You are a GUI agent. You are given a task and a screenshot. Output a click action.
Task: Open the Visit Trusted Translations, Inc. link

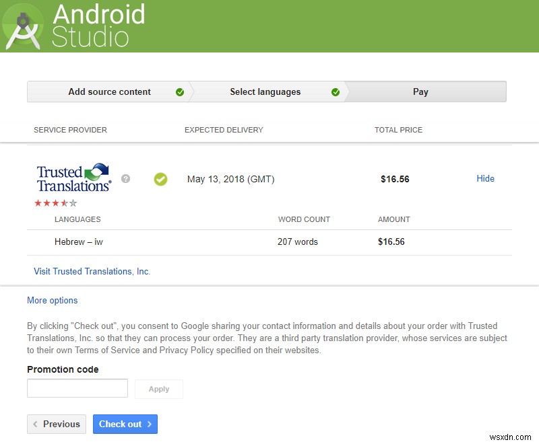coord(92,271)
